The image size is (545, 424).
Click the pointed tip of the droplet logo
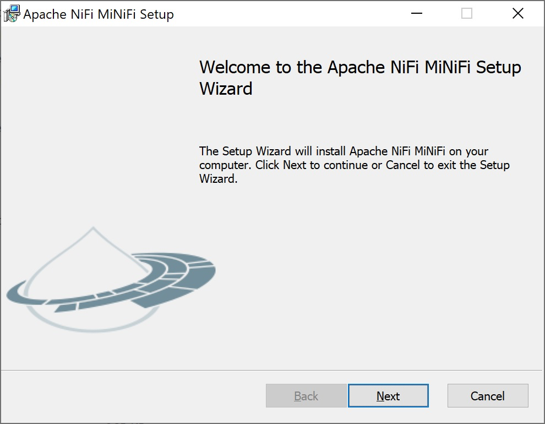(94, 228)
